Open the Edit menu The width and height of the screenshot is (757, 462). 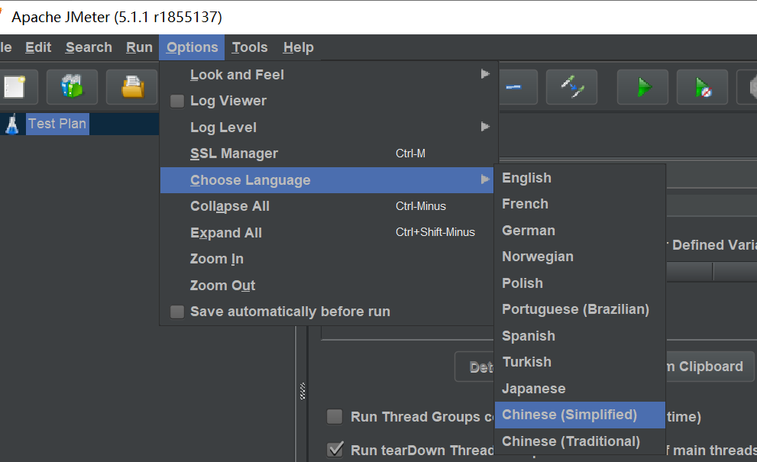38,47
